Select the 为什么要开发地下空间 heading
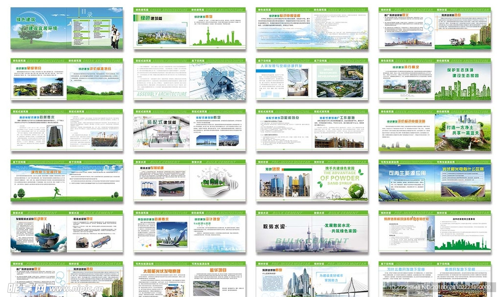Viewport: 501px width, 297px height. point(406,270)
